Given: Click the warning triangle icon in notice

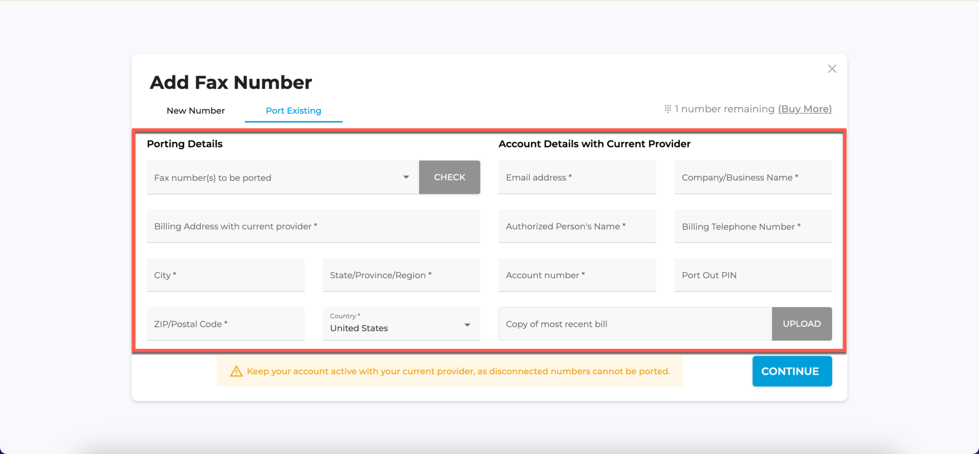Looking at the screenshot, I should pos(236,371).
